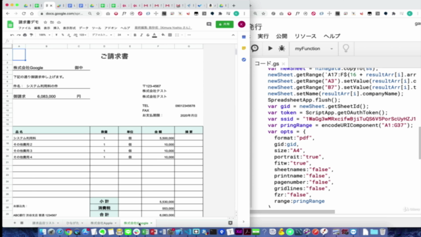The height and width of the screenshot is (237, 421).
Task: Open the 実行 menu in script editor
Action: tap(263, 36)
